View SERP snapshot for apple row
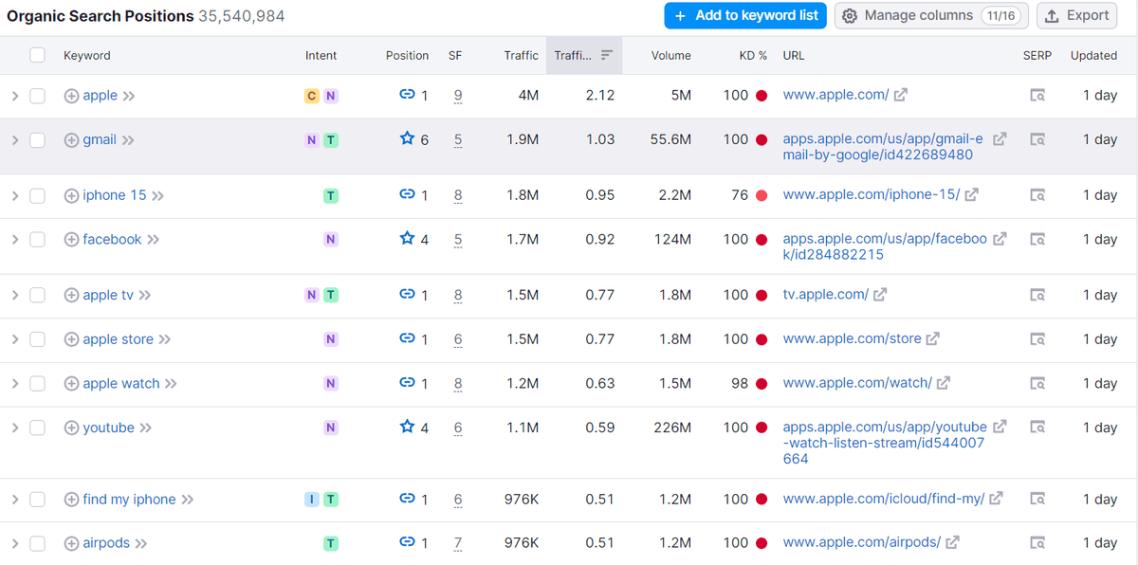1138x565 pixels. click(x=1037, y=96)
